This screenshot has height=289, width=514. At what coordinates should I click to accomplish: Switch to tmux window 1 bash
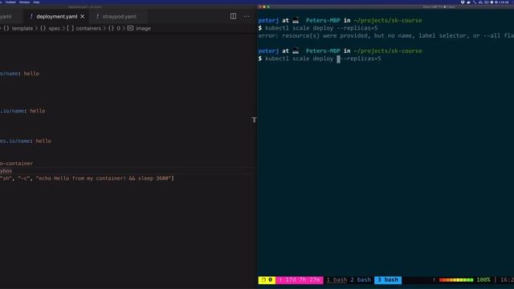pyautogui.click(x=337, y=280)
